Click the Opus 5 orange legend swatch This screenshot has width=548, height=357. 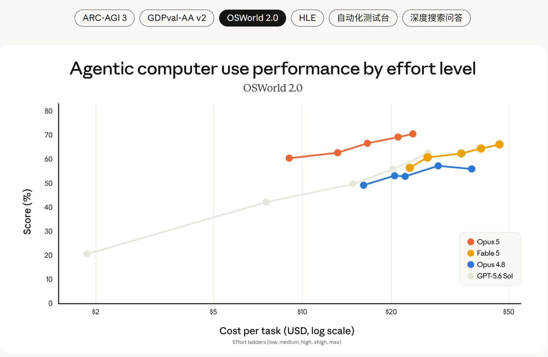pyautogui.click(x=471, y=242)
